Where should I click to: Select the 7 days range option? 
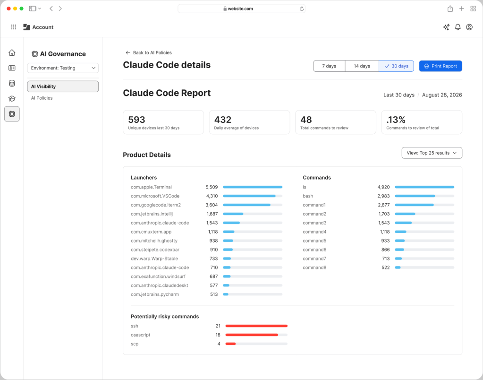click(x=329, y=66)
